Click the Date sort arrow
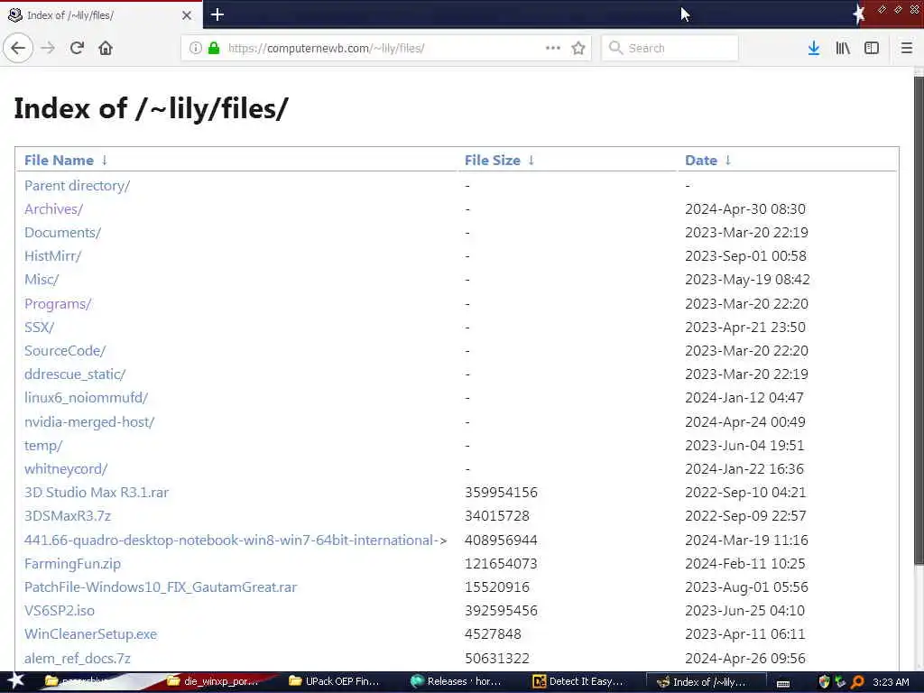The image size is (924, 693). [728, 161]
